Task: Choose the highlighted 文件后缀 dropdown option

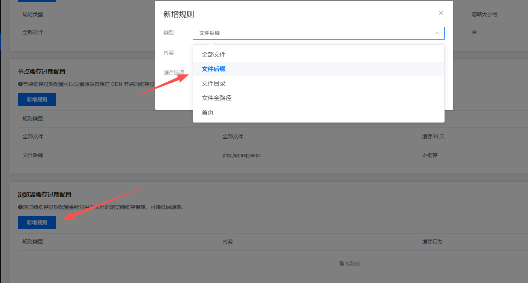Action: click(x=214, y=69)
